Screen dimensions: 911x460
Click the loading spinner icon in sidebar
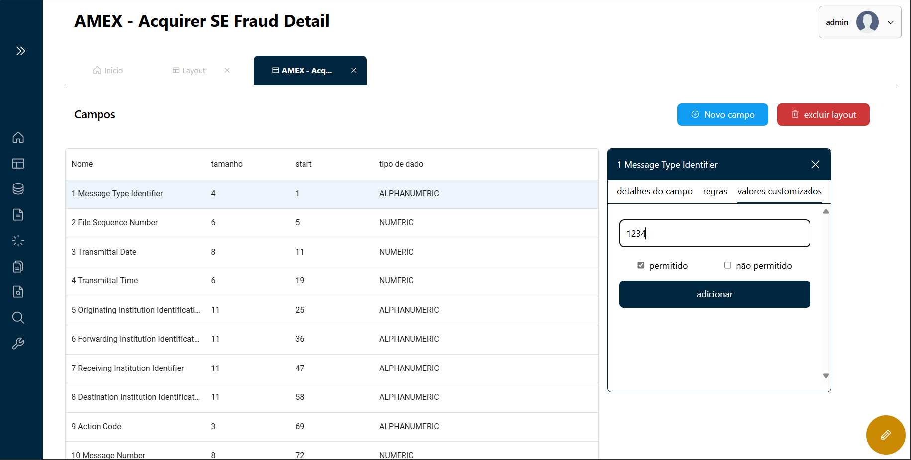click(18, 241)
